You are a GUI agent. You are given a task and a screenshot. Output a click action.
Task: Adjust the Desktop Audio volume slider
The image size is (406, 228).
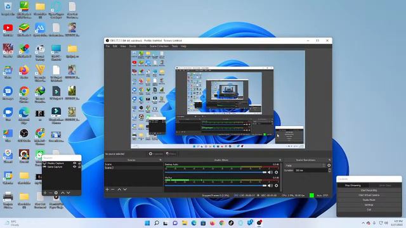tap(216, 172)
